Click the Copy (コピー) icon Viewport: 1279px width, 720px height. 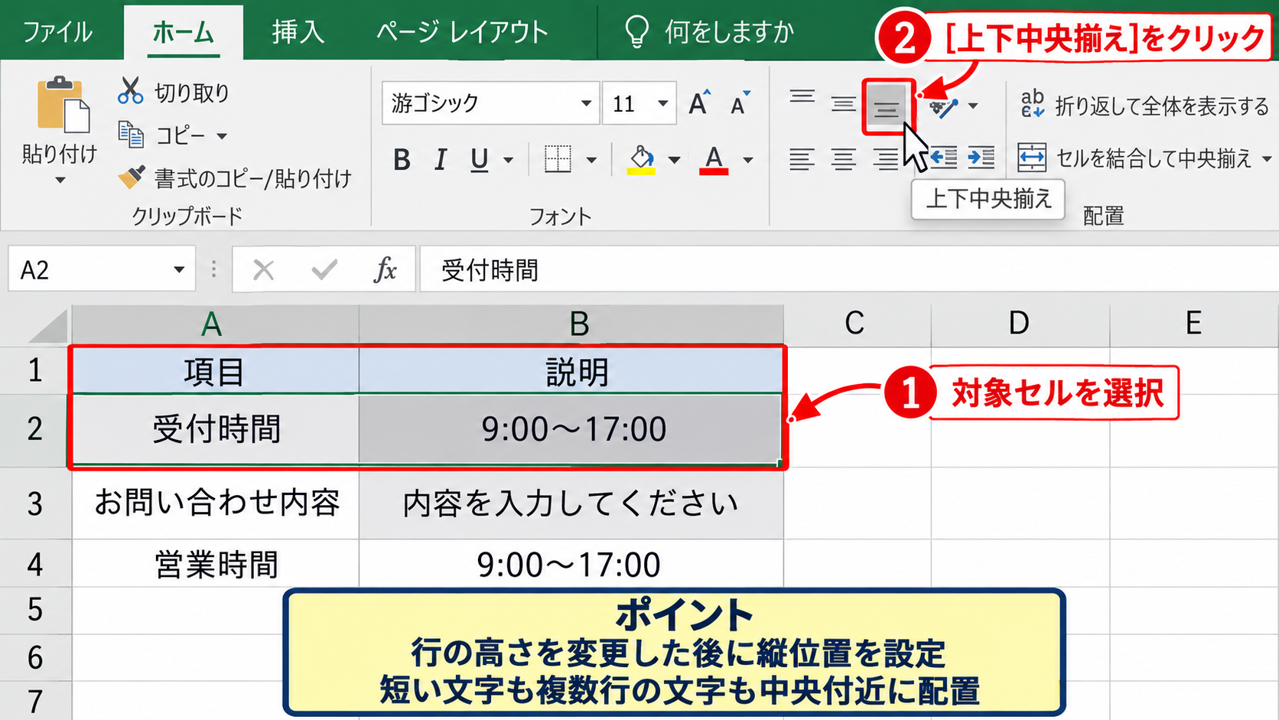coord(131,135)
